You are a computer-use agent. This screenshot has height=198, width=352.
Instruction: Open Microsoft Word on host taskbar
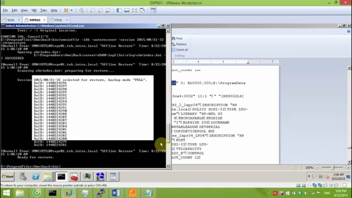pos(116,193)
